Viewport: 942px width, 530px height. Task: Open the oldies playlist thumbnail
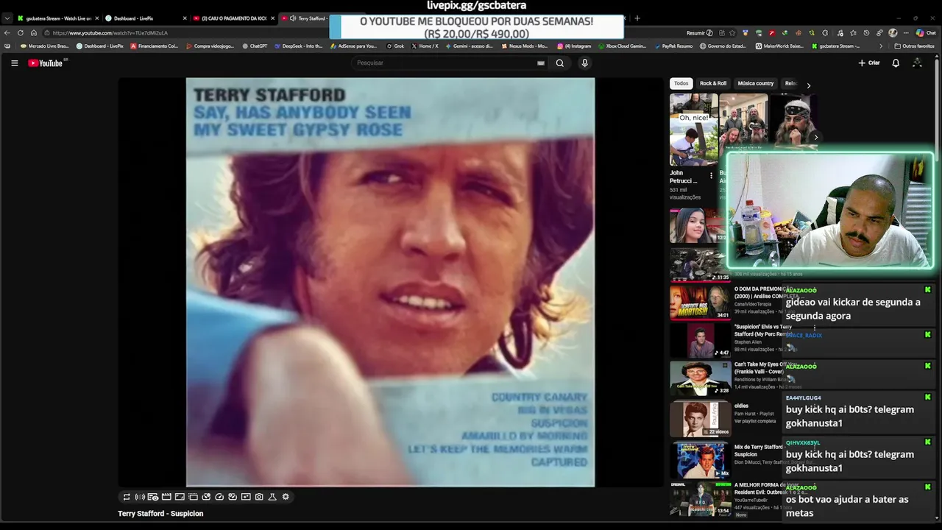[x=700, y=419]
